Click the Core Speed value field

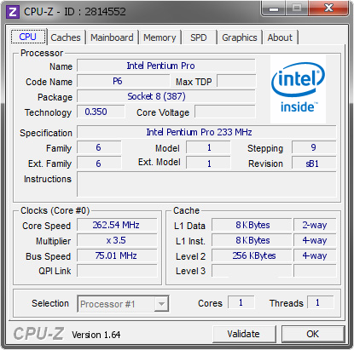[117, 225]
